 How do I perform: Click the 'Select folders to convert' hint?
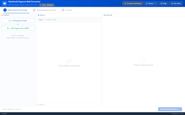tap(12, 109)
